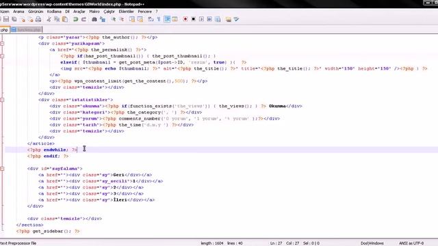Select the active .php file tab

5,29
